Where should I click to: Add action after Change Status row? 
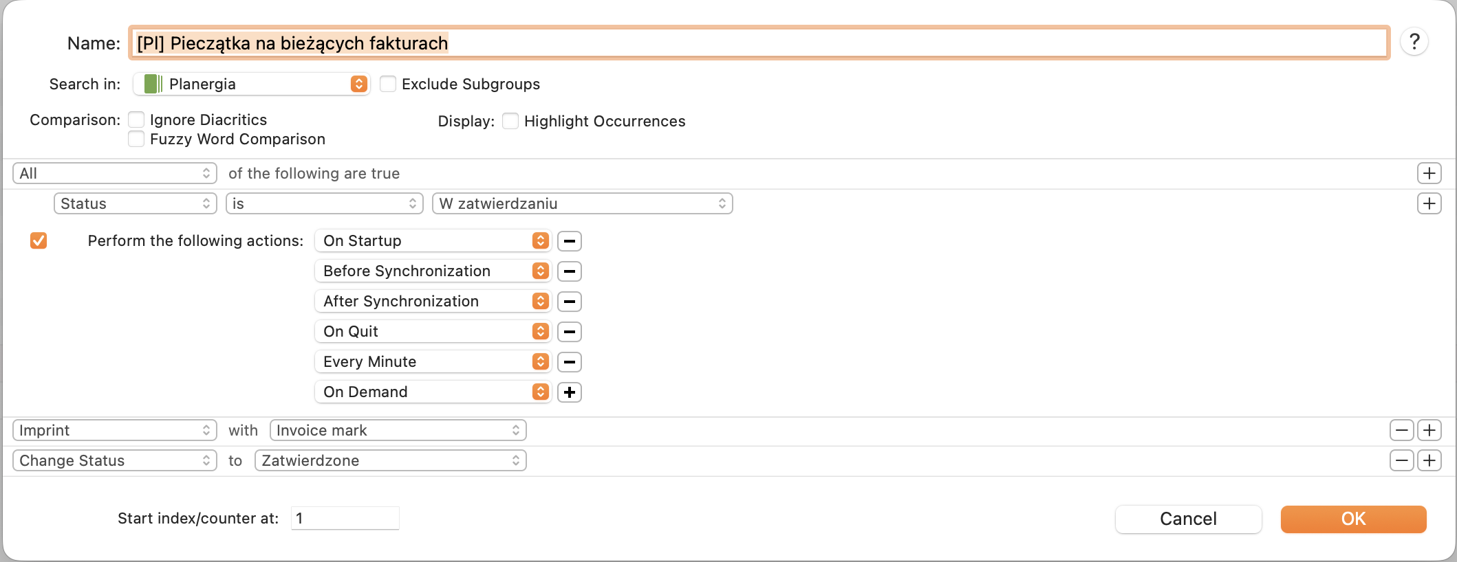1429,461
